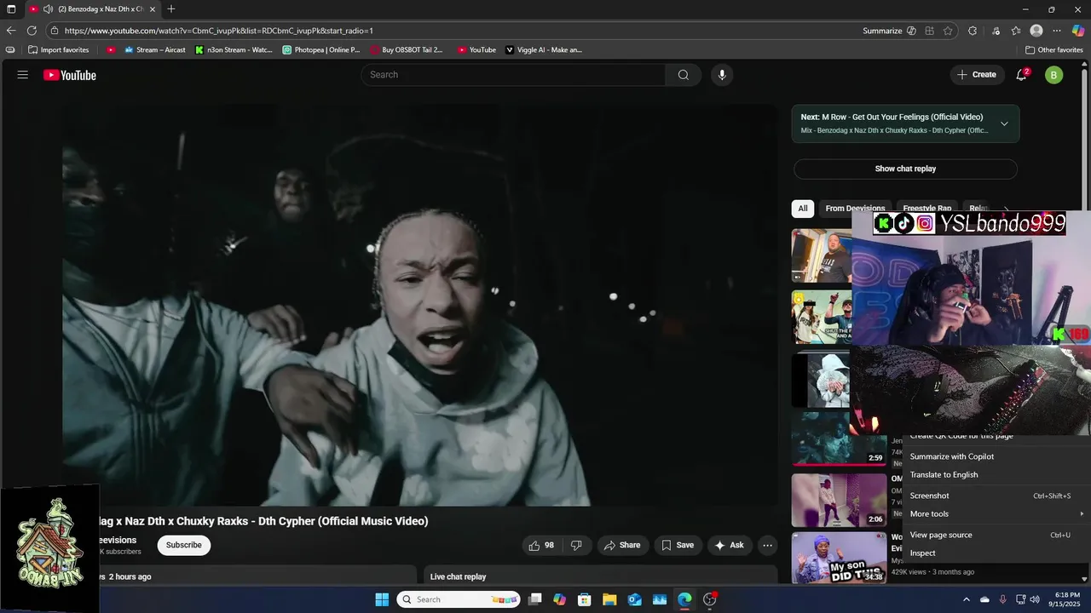
Task: Choose Summarize with Copilot menu entry
Action: point(996,456)
